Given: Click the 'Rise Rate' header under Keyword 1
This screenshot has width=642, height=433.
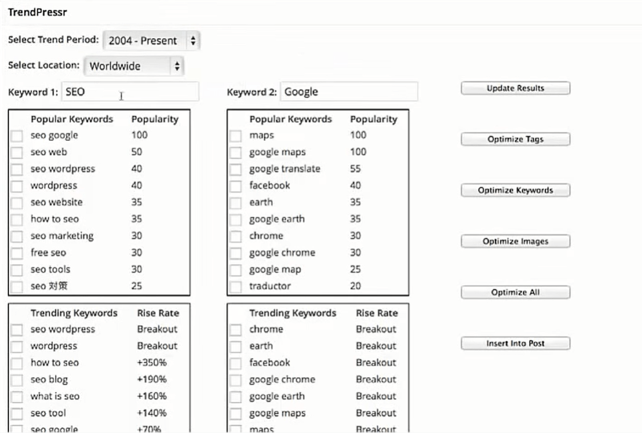Looking at the screenshot, I should [158, 313].
